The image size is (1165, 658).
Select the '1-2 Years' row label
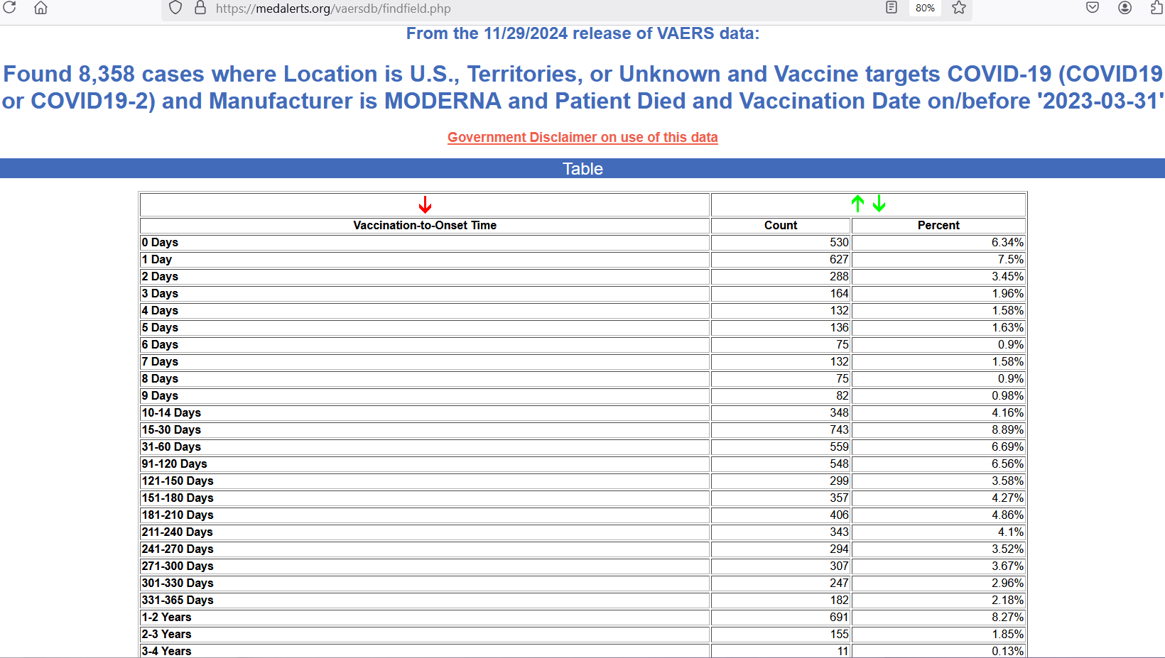coord(166,617)
